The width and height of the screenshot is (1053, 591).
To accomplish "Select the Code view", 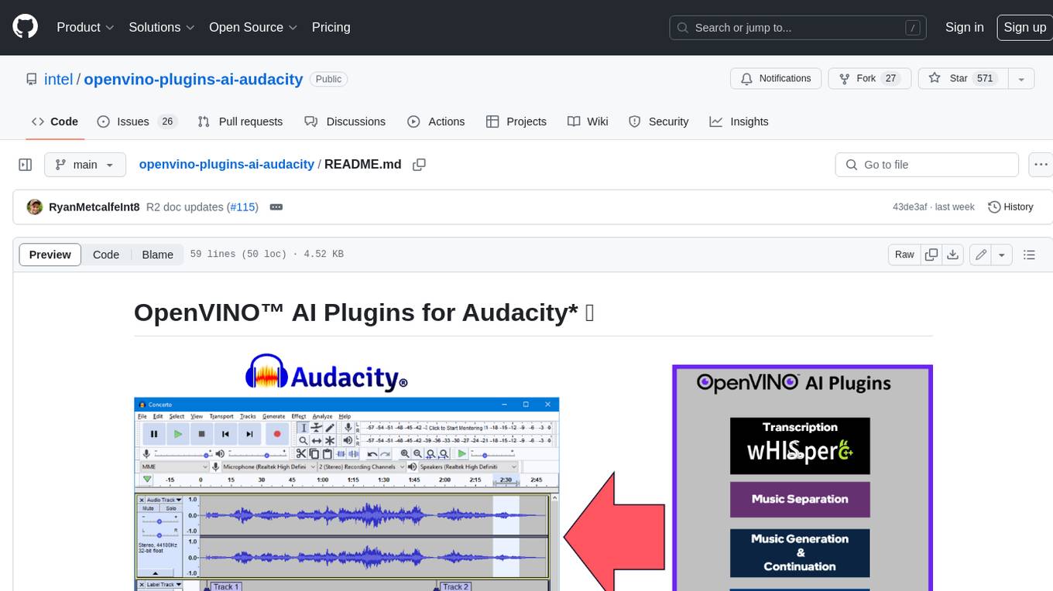I will pyautogui.click(x=106, y=255).
